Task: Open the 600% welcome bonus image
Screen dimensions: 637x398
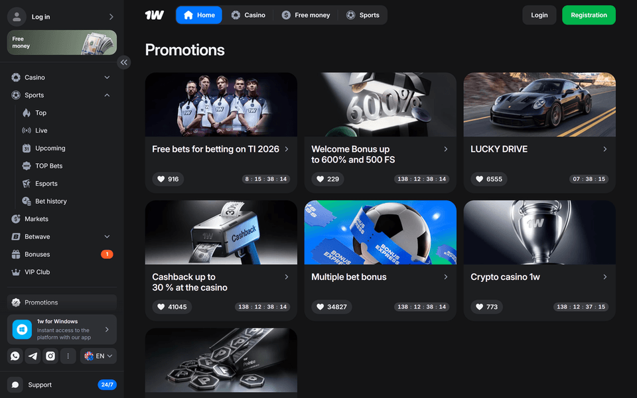Action: tap(380, 105)
